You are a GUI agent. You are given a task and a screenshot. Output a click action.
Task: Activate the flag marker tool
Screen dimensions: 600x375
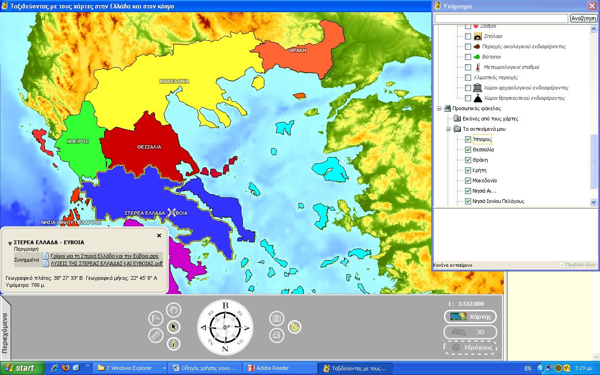click(156, 318)
